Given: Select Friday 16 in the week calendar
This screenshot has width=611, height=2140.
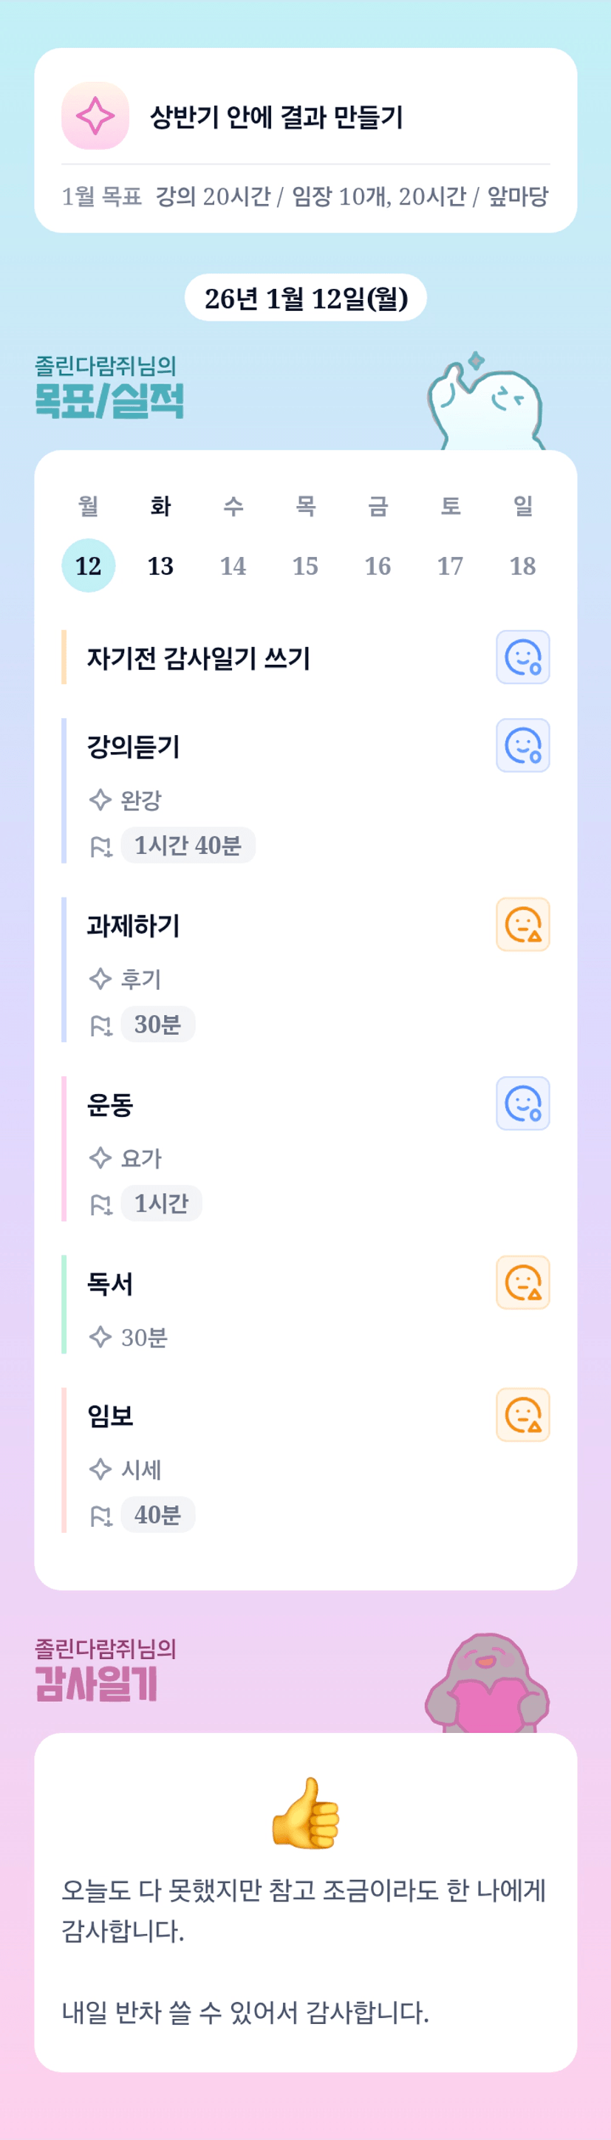Looking at the screenshot, I should (378, 566).
